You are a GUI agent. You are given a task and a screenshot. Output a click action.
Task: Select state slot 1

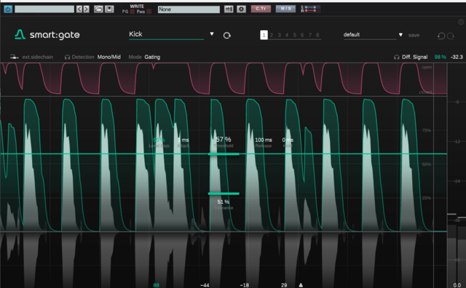pos(264,35)
